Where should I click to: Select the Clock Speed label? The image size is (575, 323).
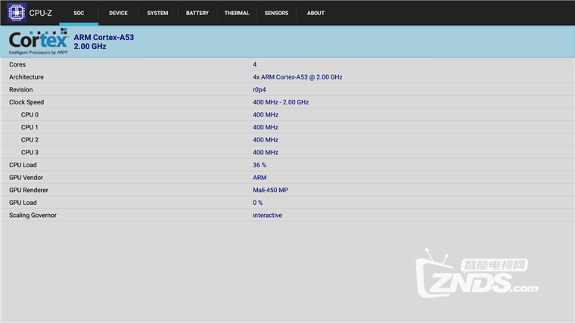pos(26,102)
